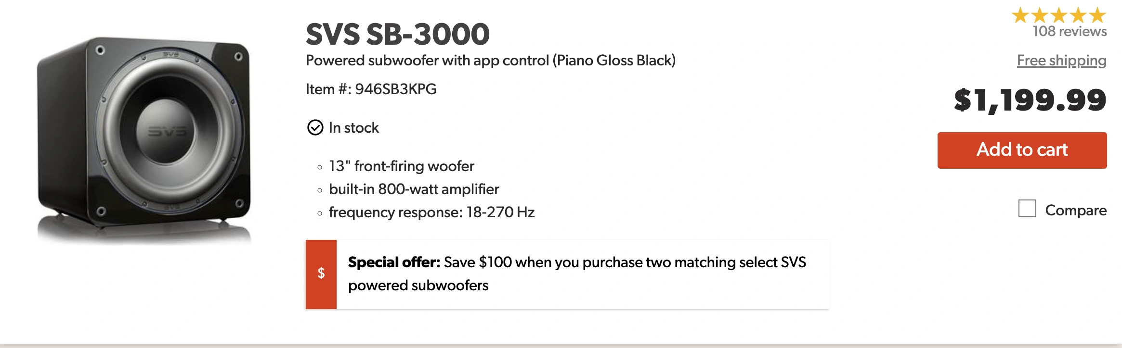Click the circle checkmark next to availability status
Screen dimensions: 1122x348
click(x=315, y=128)
